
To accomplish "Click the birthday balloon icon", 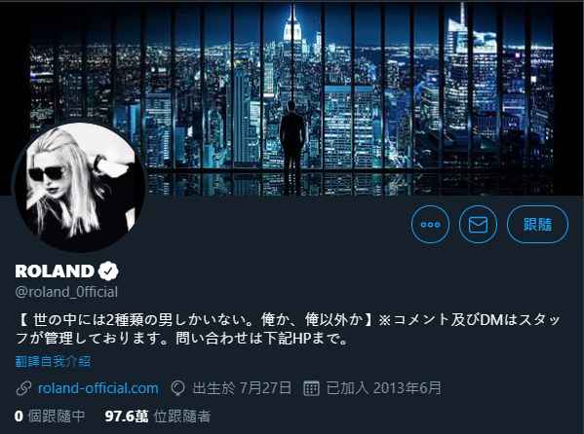I will pos(178,388).
